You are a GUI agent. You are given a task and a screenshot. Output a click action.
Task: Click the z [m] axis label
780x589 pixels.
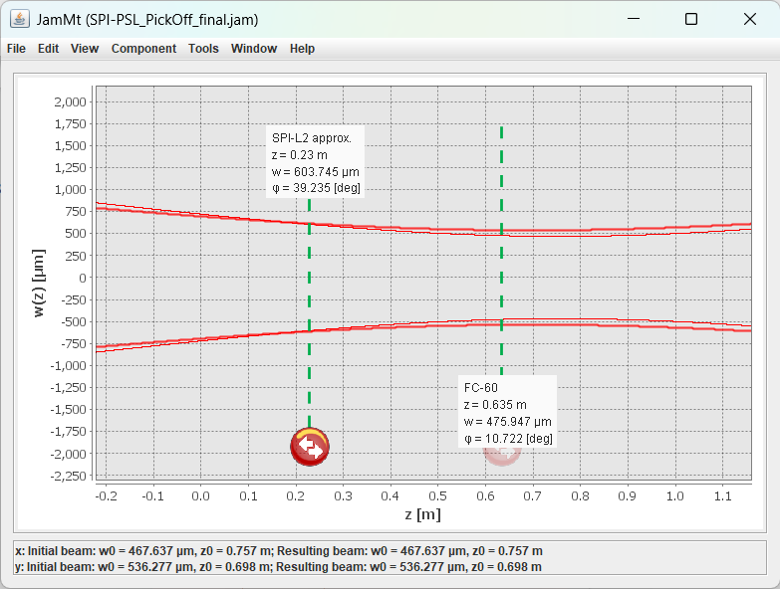coord(421,514)
